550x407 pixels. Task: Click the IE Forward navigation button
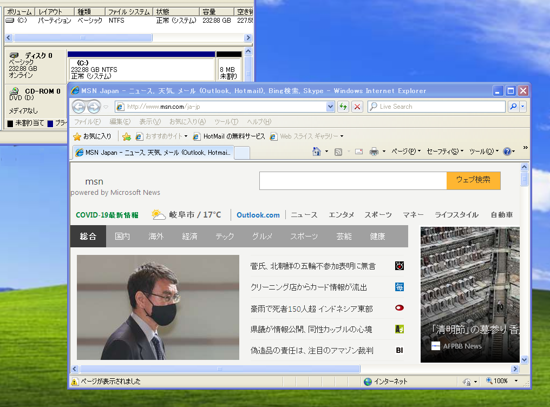click(x=94, y=107)
